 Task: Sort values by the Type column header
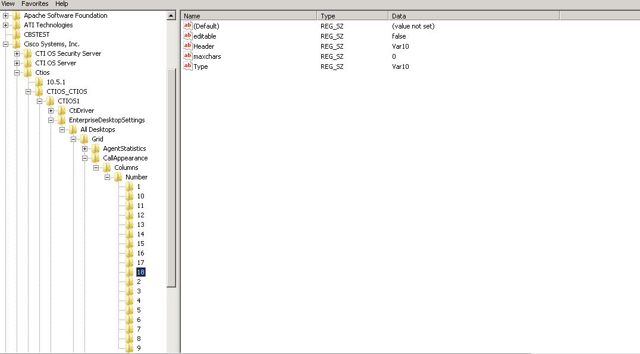353,16
